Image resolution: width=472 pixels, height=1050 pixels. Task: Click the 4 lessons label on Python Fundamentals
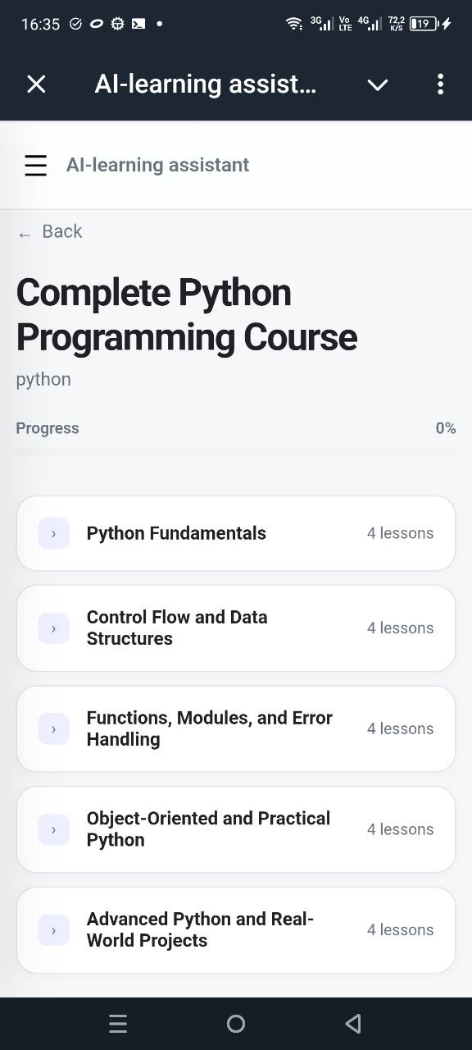tap(400, 533)
